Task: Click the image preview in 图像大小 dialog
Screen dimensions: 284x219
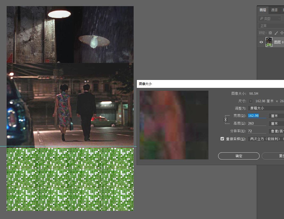Action: click(x=174, y=125)
